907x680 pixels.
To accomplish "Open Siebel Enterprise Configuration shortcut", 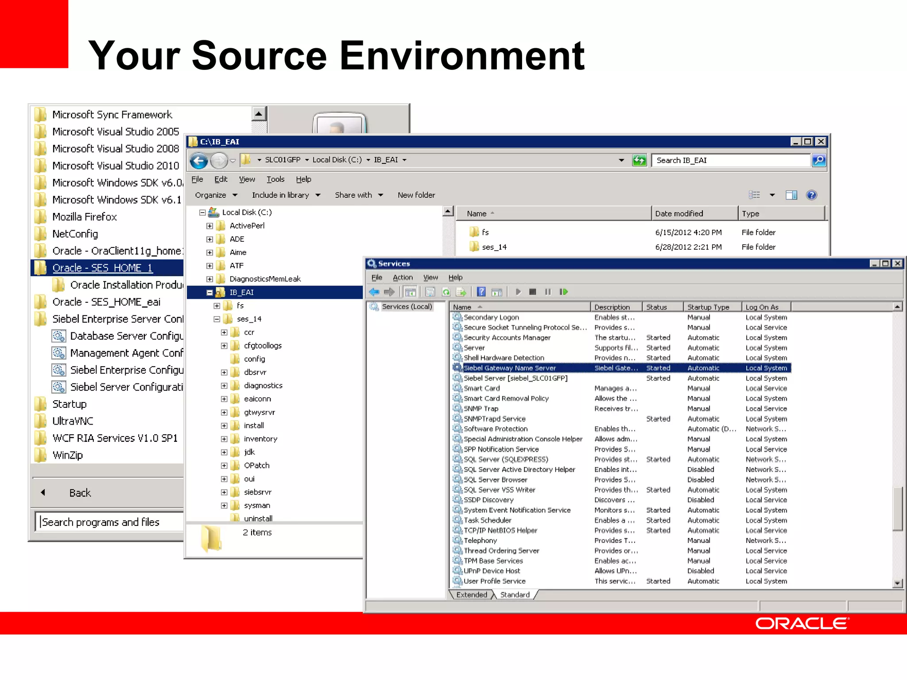I will (117, 370).
